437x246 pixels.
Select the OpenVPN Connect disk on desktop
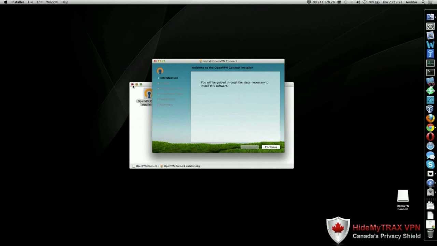click(x=403, y=200)
